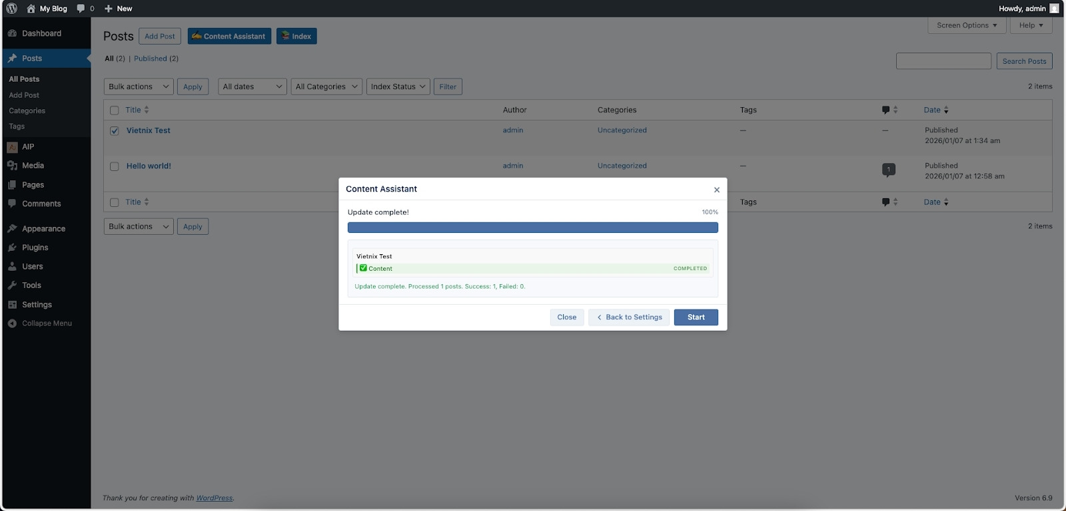Close the Content Assistant dialog with X
This screenshot has height=511, width=1066.
coord(717,190)
